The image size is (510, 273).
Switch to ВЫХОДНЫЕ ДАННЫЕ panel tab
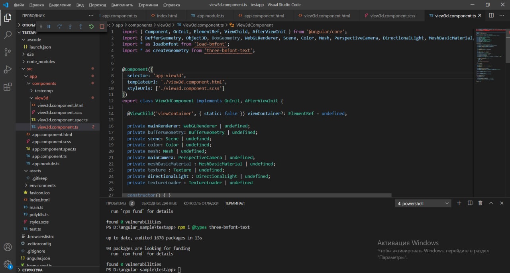(x=159, y=203)
